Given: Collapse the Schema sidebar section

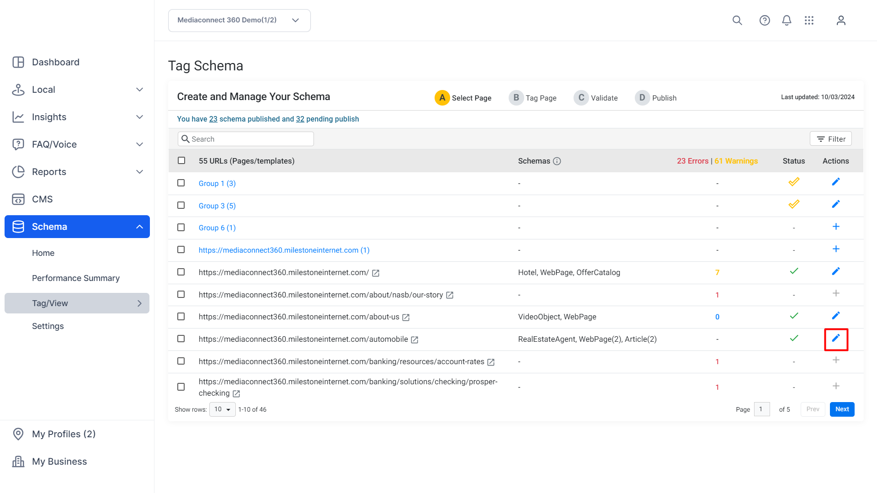Looking at the screenshot, I should pos(140,227).
